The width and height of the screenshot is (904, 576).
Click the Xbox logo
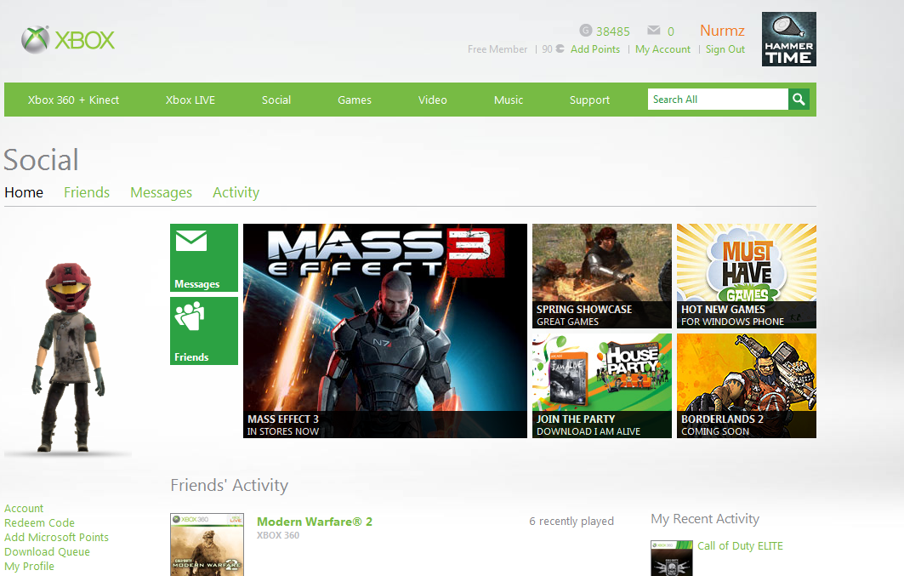(x=68, y=40)
